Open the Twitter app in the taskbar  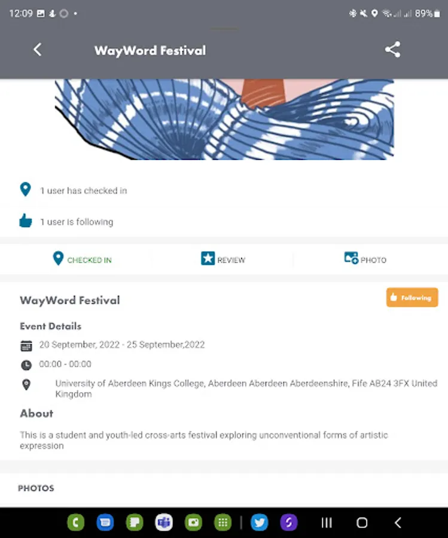[260, 522]
